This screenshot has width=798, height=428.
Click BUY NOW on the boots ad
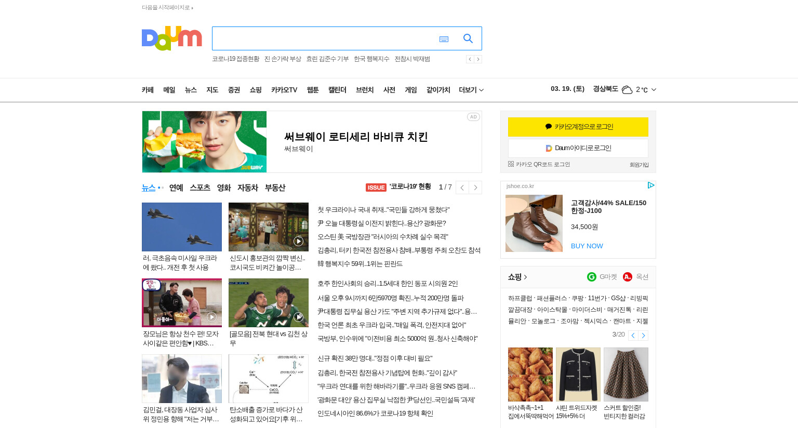587,246
